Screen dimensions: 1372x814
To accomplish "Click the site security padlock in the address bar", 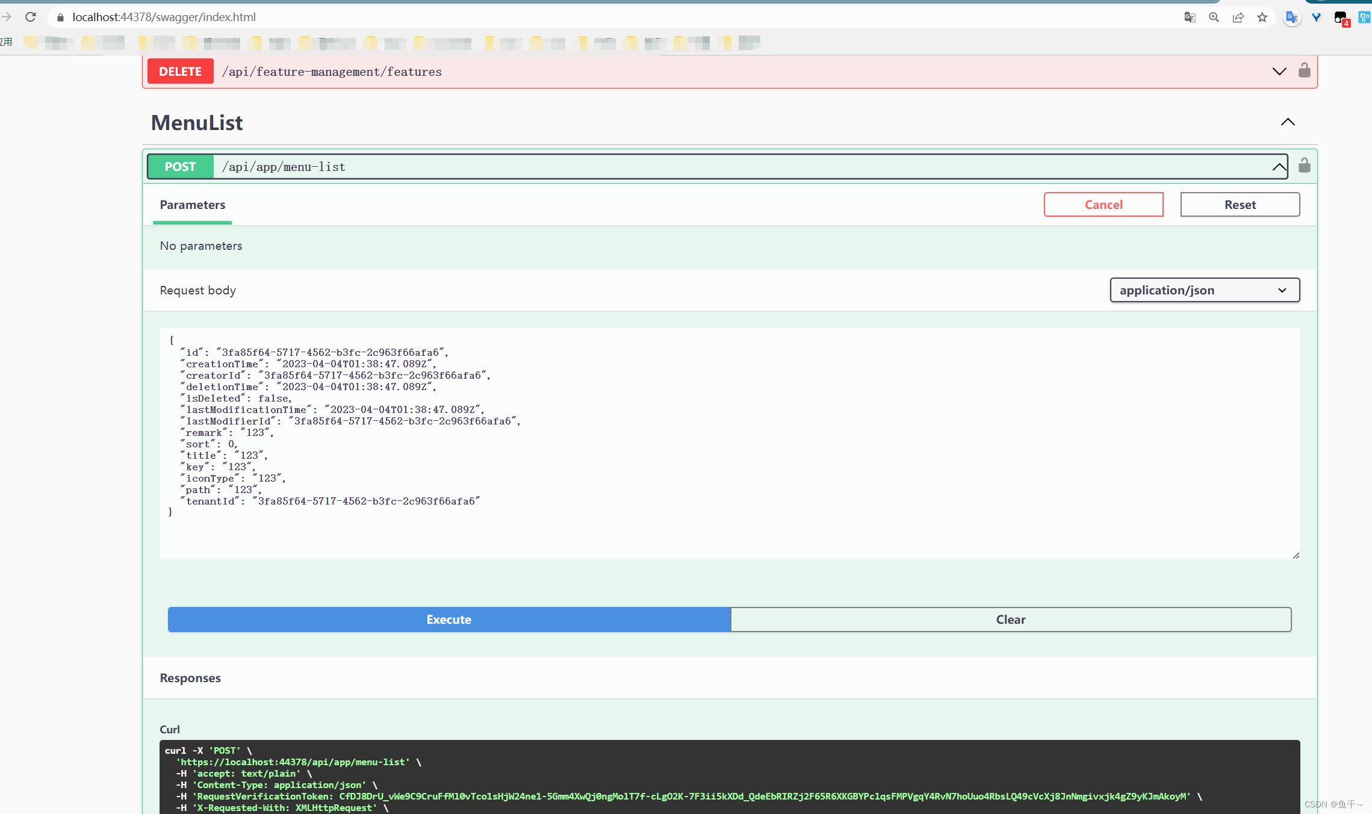I will coord(60,17).
